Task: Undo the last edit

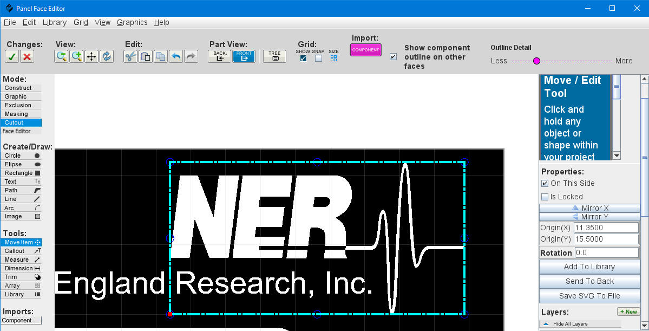Action: (176, 56)
